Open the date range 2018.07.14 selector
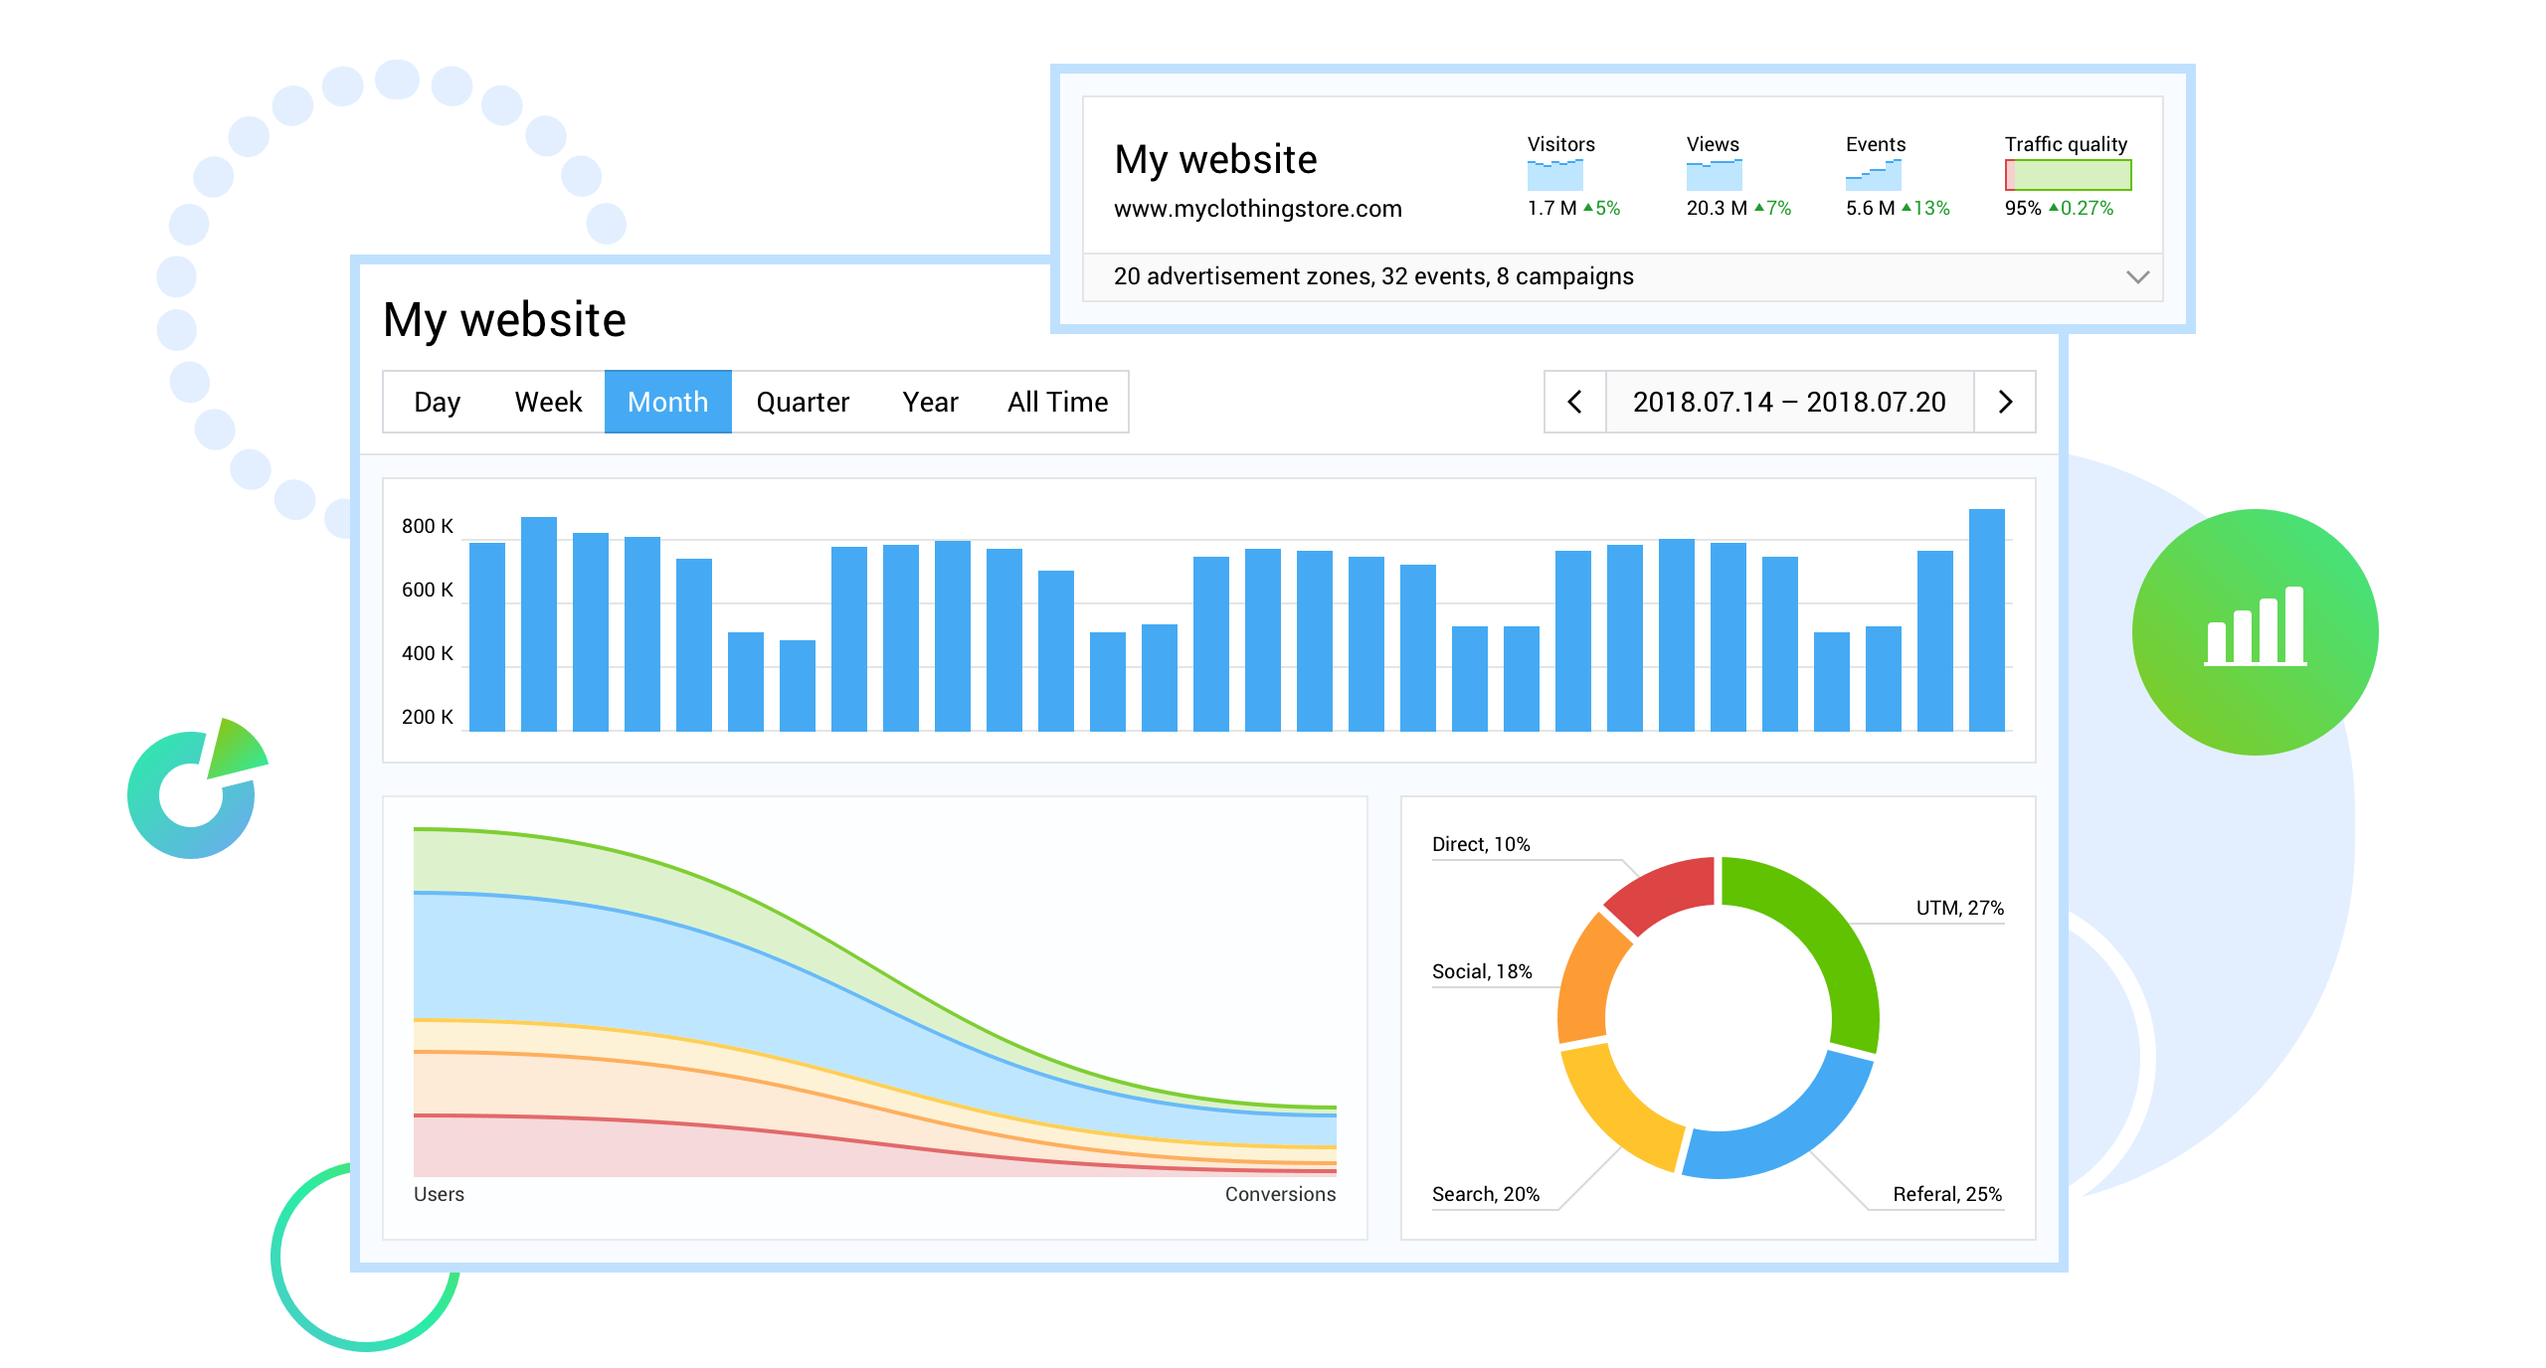The width and height of the screenshot is (2546, 1368). click(1788, 402)
